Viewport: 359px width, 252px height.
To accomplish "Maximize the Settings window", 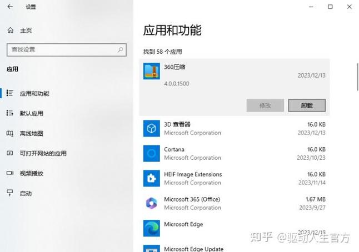I will tap(330, 7).
